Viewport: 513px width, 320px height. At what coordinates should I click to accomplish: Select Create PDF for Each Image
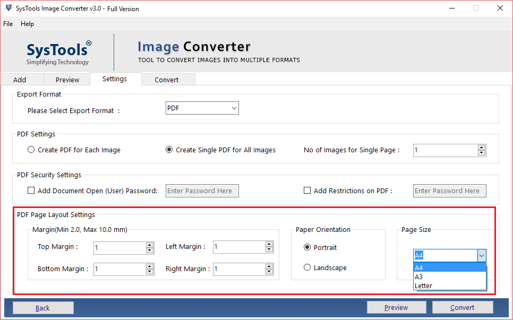tap(31, 150)
